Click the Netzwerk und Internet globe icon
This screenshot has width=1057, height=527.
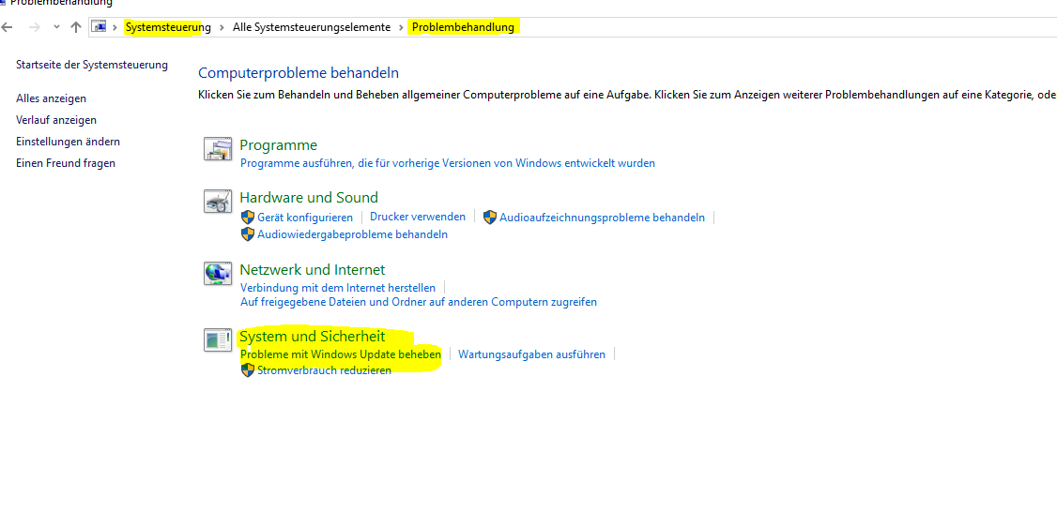(x=218, y=273)
